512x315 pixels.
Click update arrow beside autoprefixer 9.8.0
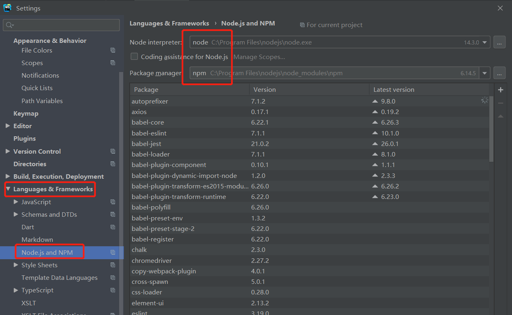click(x=375, y=101)
